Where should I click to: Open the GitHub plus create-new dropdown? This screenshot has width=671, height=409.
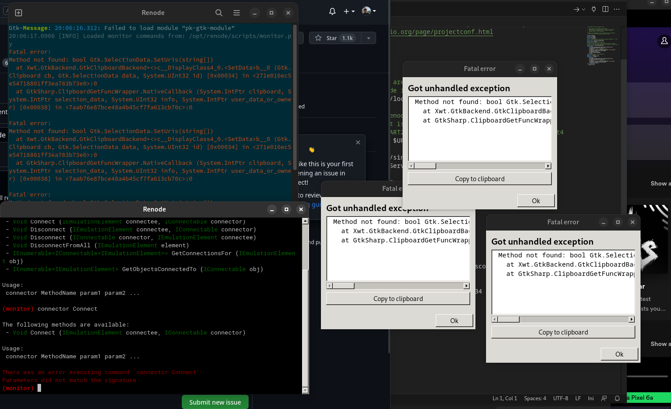tap(349, 11)
